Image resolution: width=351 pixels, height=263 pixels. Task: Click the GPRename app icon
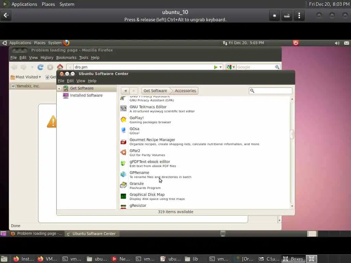[123, 174]
